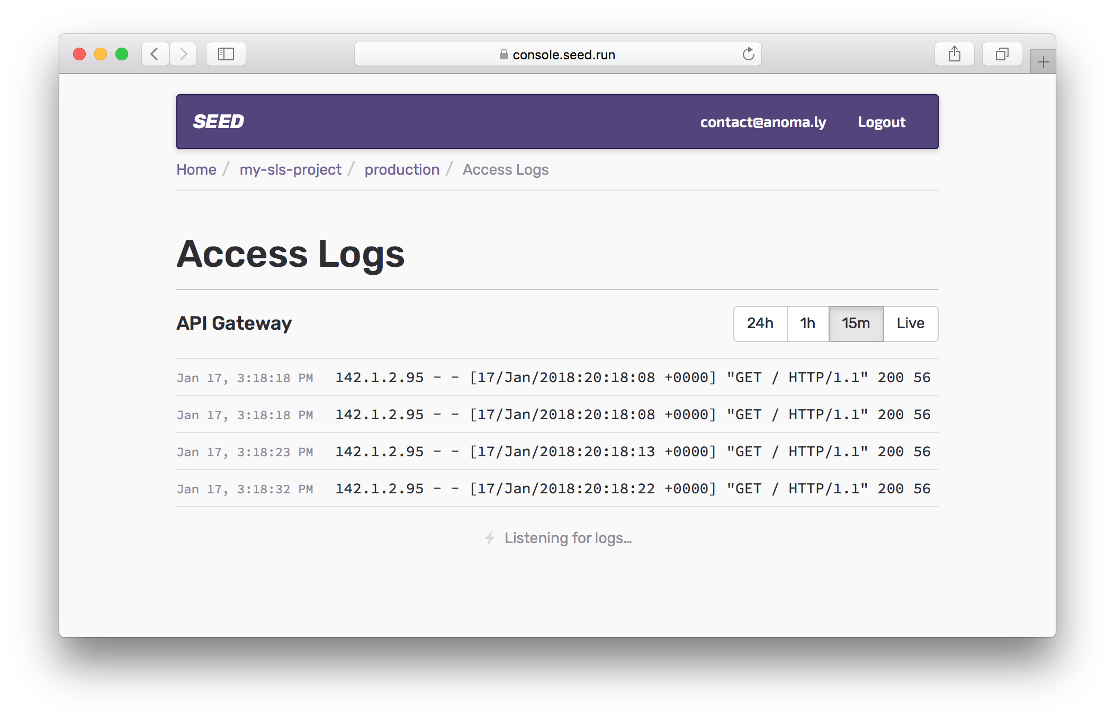
Task: Select the 15m time range option
Action: (x=856, y=323)
